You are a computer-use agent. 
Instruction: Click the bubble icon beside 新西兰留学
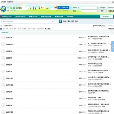click(3, 85)
